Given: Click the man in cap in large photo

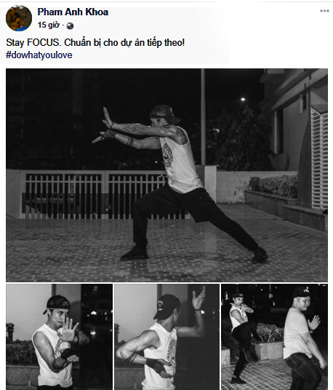Looking at the screenshot, I should [x=180, y=183].
